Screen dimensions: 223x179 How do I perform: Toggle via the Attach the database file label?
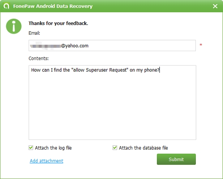[x=144, y=148]
